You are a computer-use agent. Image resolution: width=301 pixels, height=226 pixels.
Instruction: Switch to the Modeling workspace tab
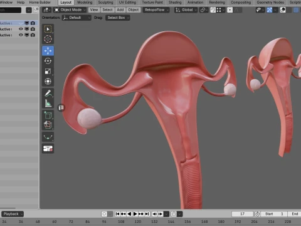[85, 3]
